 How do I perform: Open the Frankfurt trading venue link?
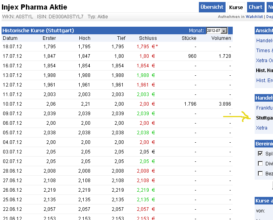[x=264, y=108]
